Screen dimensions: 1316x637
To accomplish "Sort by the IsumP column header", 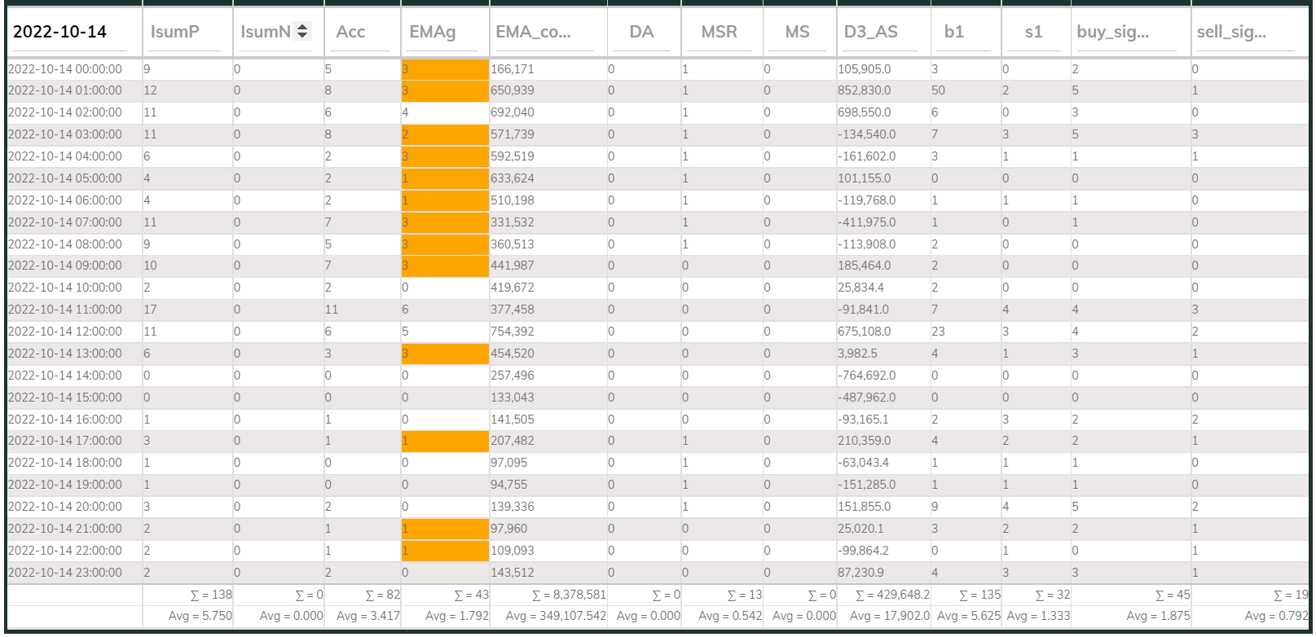I will (175, 32).
